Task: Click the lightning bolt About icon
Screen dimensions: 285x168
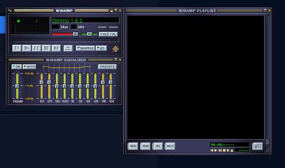Action: coord(116,49)
